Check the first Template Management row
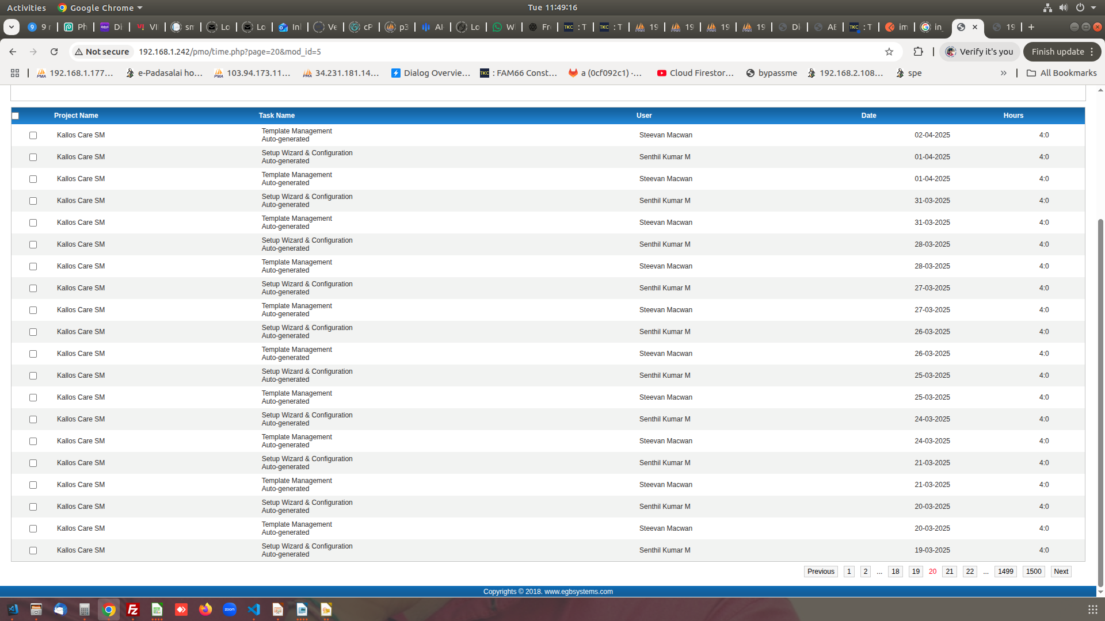The height and width of the screenshot is (621, 1105). tap(33, 135)
